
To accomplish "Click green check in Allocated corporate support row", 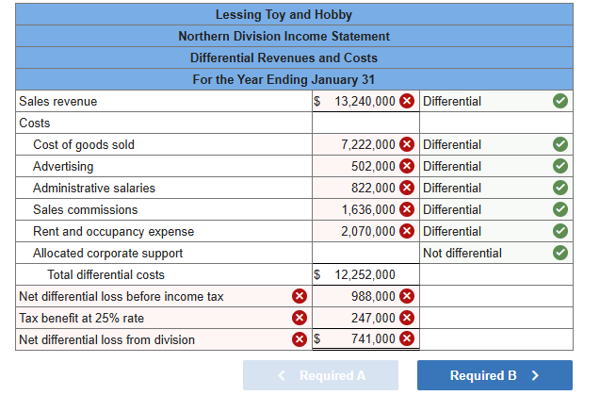I will (x=559, y=254).
